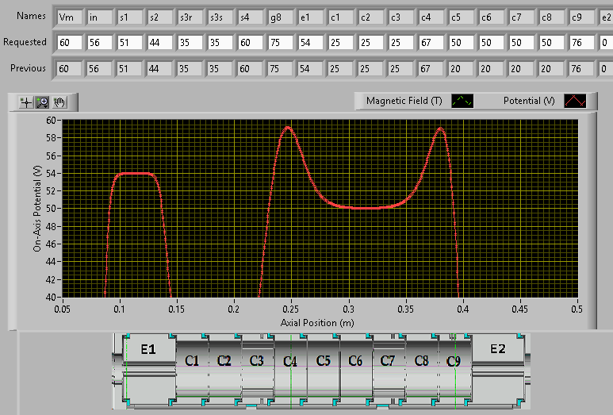Activate the zoom magnifier tool
This screenshot has height=415, width=613.
pyautogui.click(x=43, y=102)
